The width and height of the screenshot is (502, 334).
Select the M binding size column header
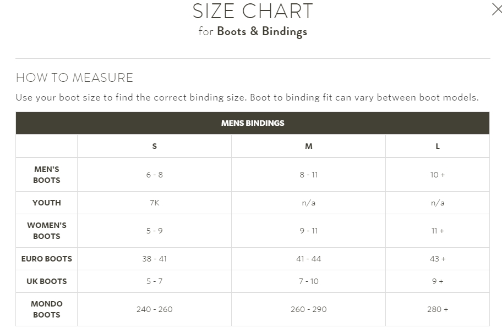coord(308,146)
